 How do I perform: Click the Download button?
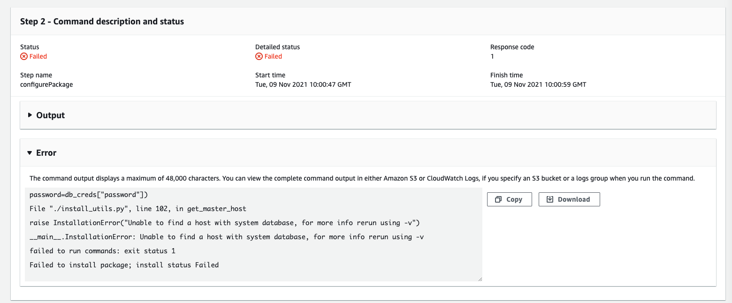569,199
